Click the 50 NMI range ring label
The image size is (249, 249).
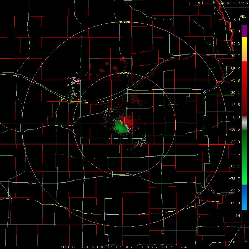pos(124,73)
